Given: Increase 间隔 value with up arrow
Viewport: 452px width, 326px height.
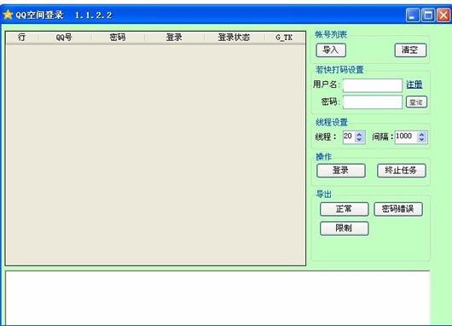Looking at the screenshot, I should pos(422,134).
